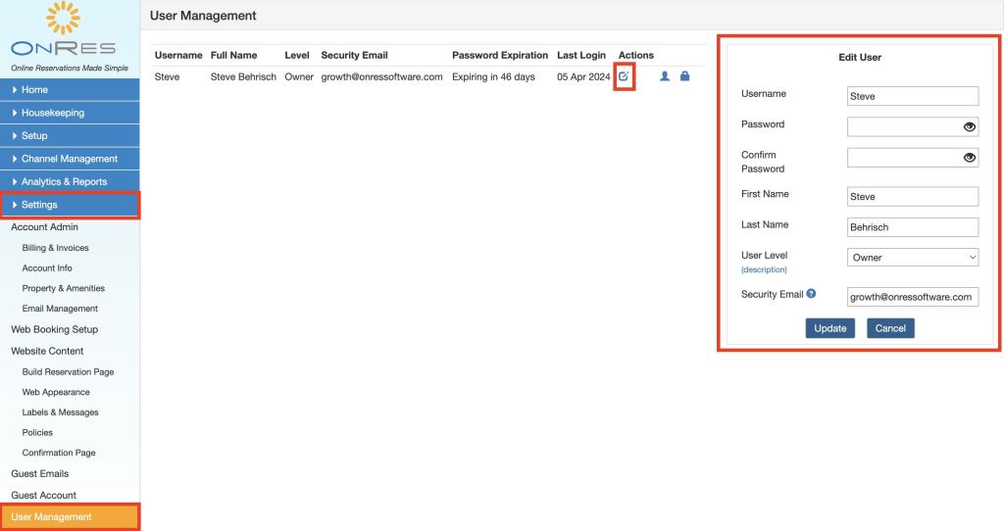The image size is (1004, 531).
Task: Expand the Setup menu section
Action: tap(70, 135)
